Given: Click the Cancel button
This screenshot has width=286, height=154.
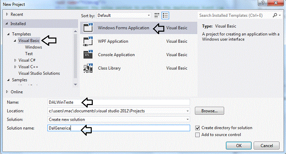Looking at the screenshot, I should [x=267, y=146].
